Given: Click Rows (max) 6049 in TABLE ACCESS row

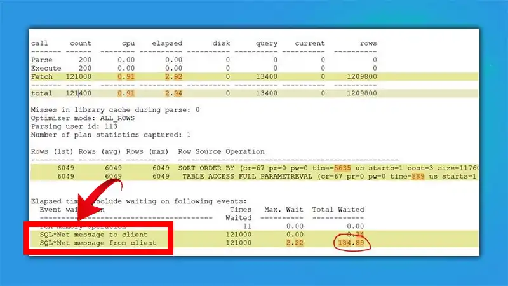Looking at the screenshot, I should [161, 177].
